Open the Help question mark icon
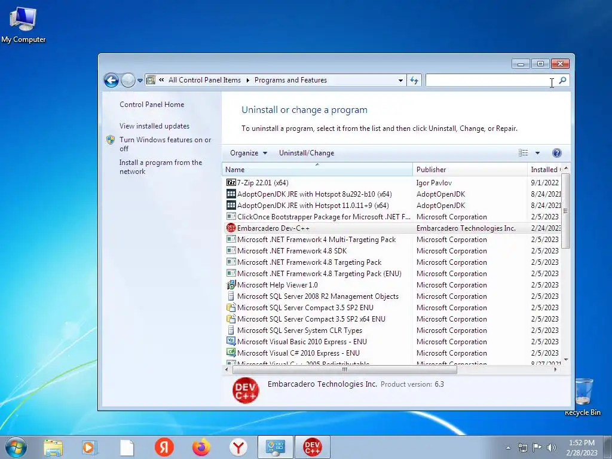The image size is (612, 459). click(x=557, y=153)
